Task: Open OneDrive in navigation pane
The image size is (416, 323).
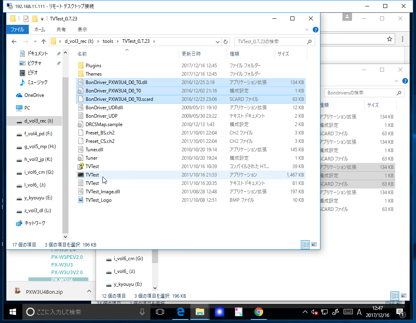Action: coord(34,95)
